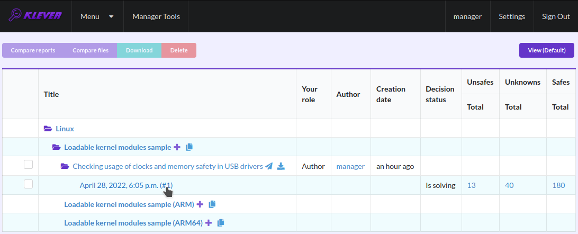Viewport: 578px width, 234px height.
Task: Open Loadable kernel modules sample (ARM64) link
Action: click(x=133, y=222)
